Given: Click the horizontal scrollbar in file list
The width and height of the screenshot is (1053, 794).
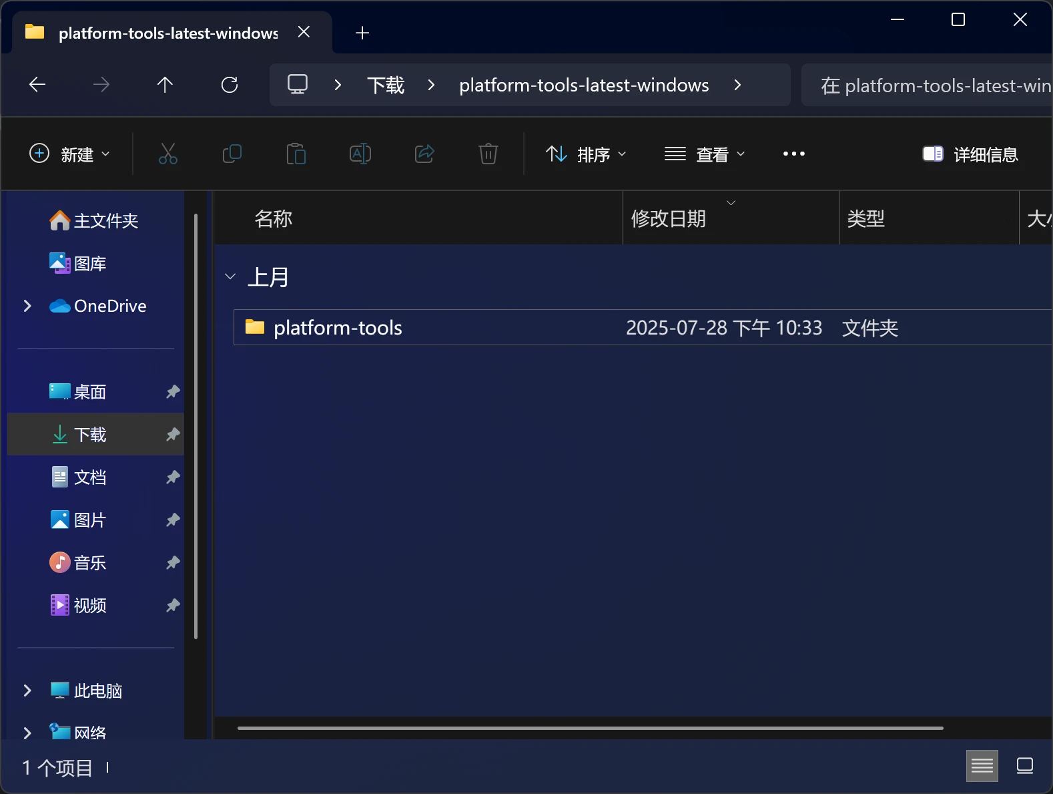Looking at the screenshot, I should [590, 728].
